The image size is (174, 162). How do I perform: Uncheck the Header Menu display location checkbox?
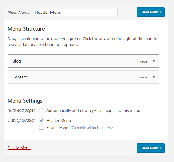point(41,120)
